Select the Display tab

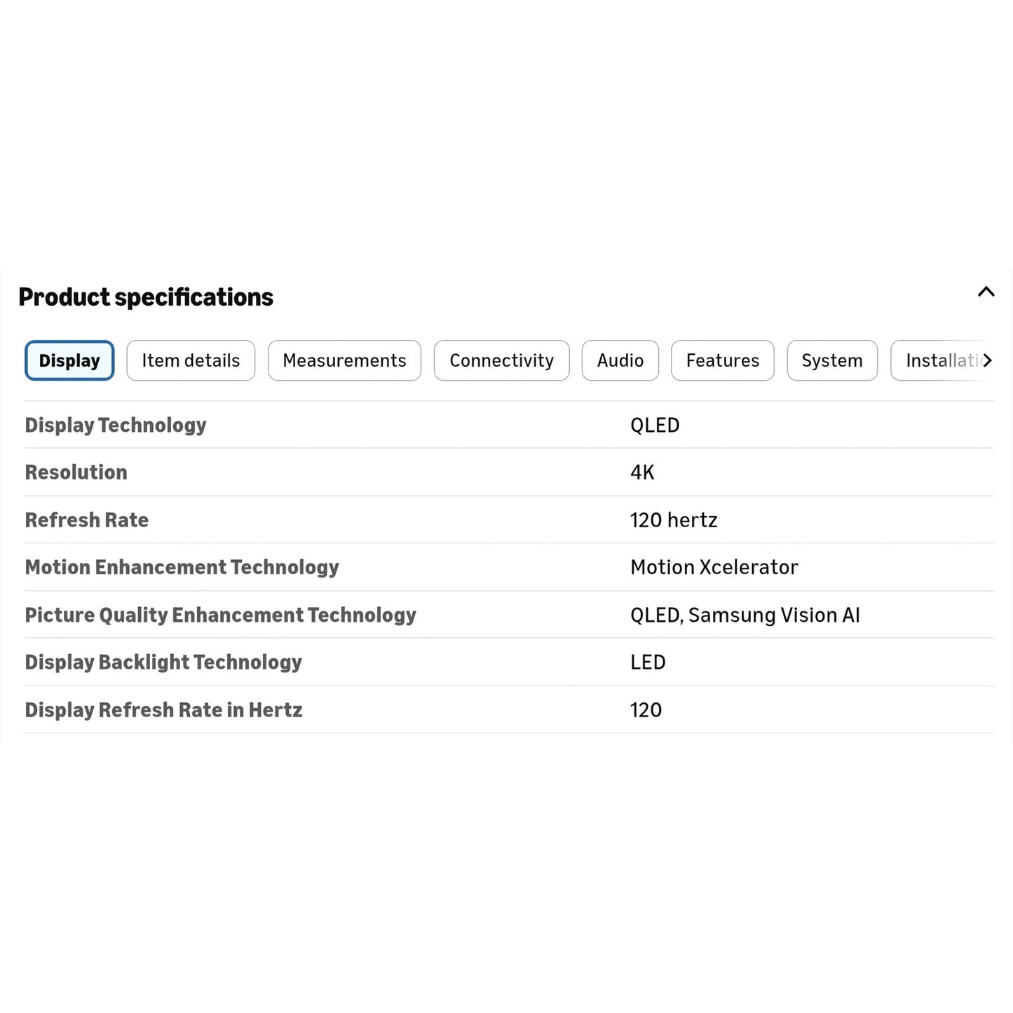coord(69,360)
